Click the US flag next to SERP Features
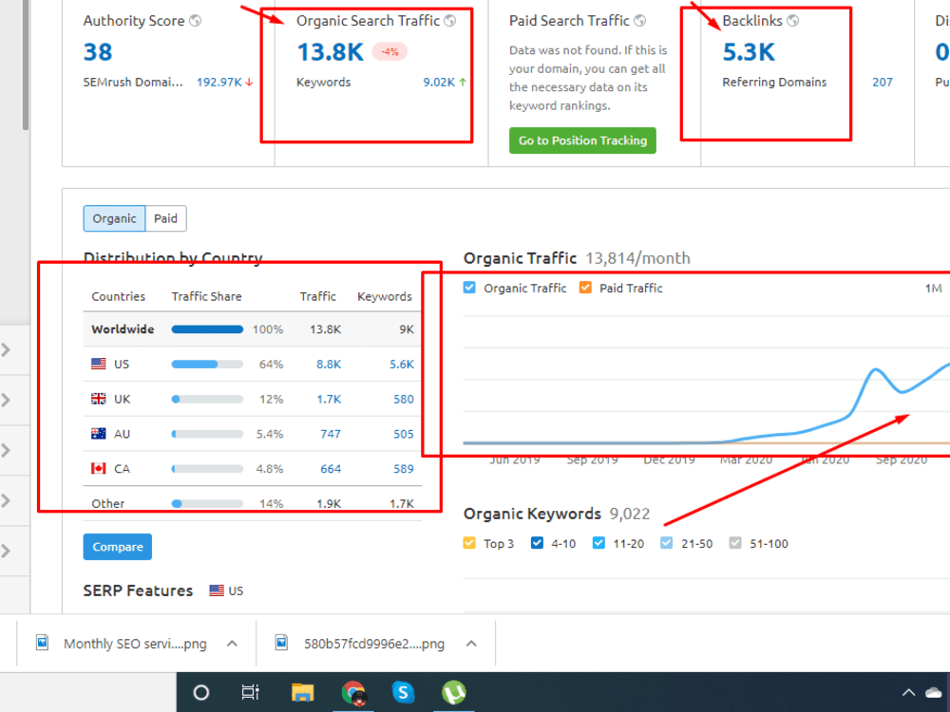Viewport: 950px width, 712px height. [x=217, y=590]
